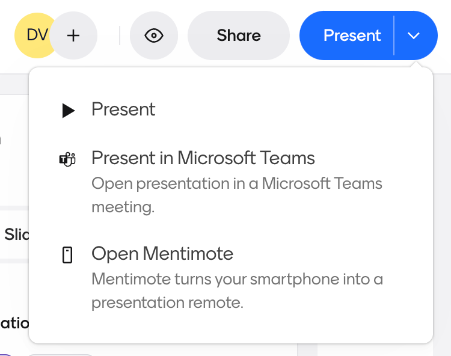Click the purple element at bottom-left edge
Image resolution: width=451 pixels, height=356 pixels.
(x=5, y=354)
